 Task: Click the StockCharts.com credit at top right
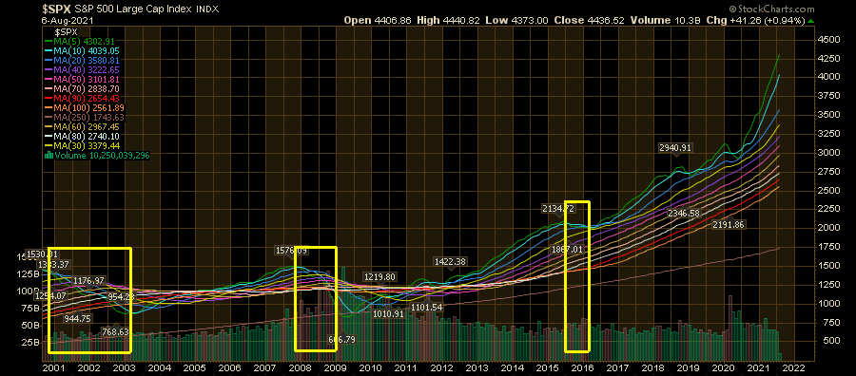771,9
